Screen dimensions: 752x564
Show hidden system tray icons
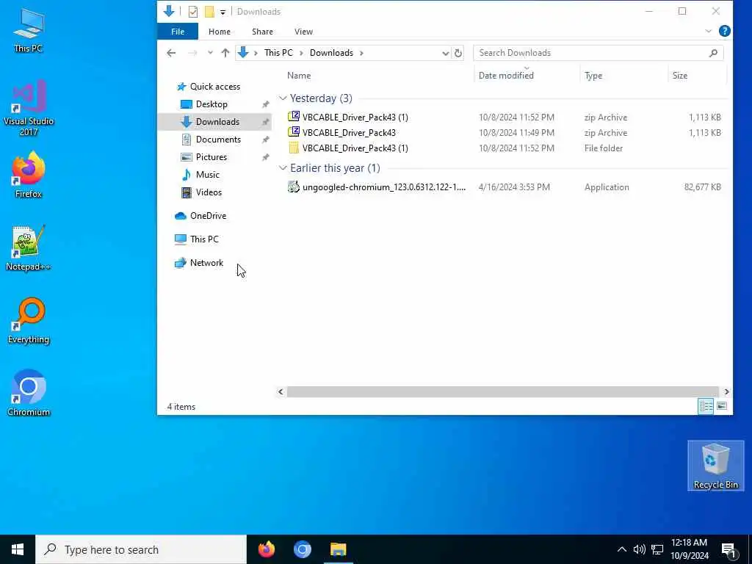click(621, 549)
